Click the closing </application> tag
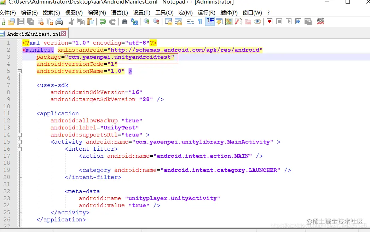 61,220
